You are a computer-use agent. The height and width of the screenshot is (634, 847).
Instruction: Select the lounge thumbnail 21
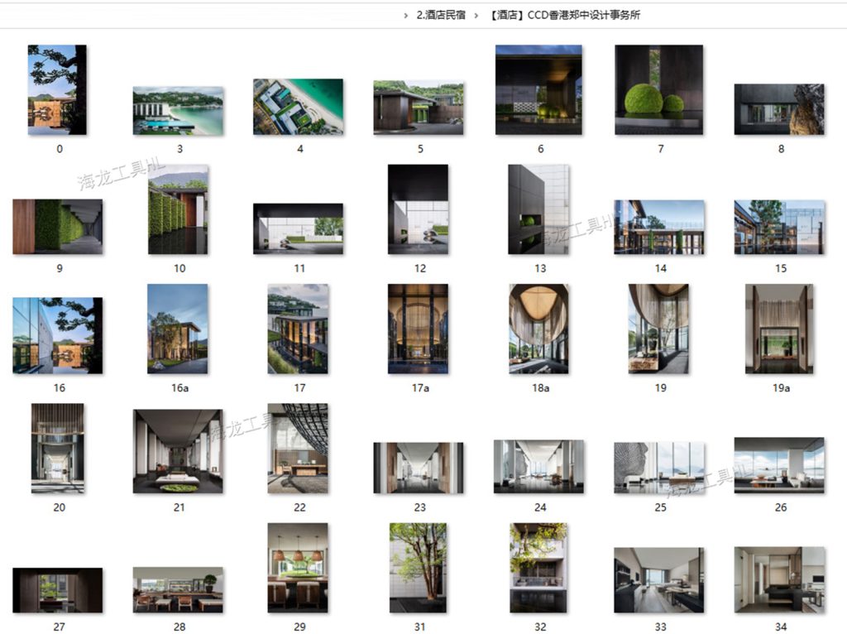(178, 451)
